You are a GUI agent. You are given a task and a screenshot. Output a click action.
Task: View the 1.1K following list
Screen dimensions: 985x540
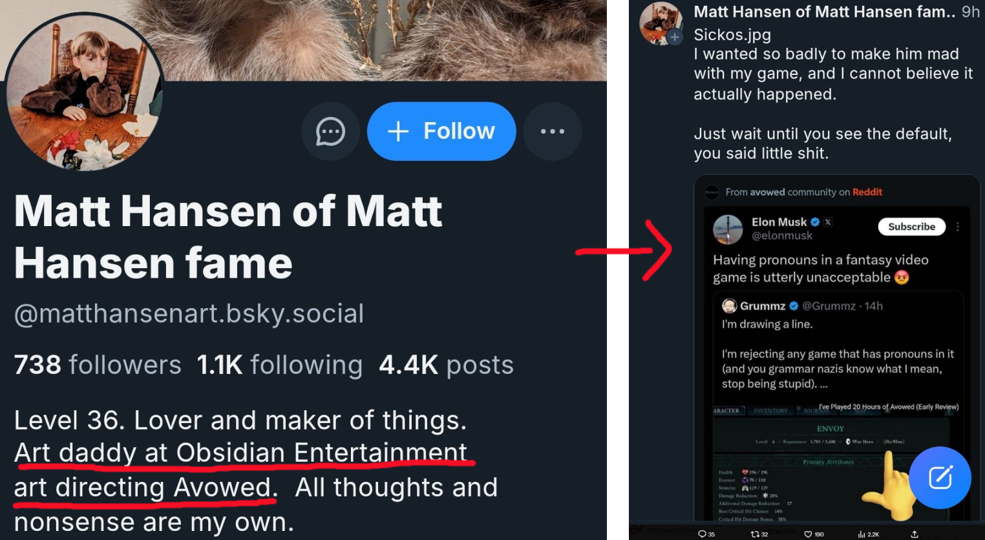(279, 365)
